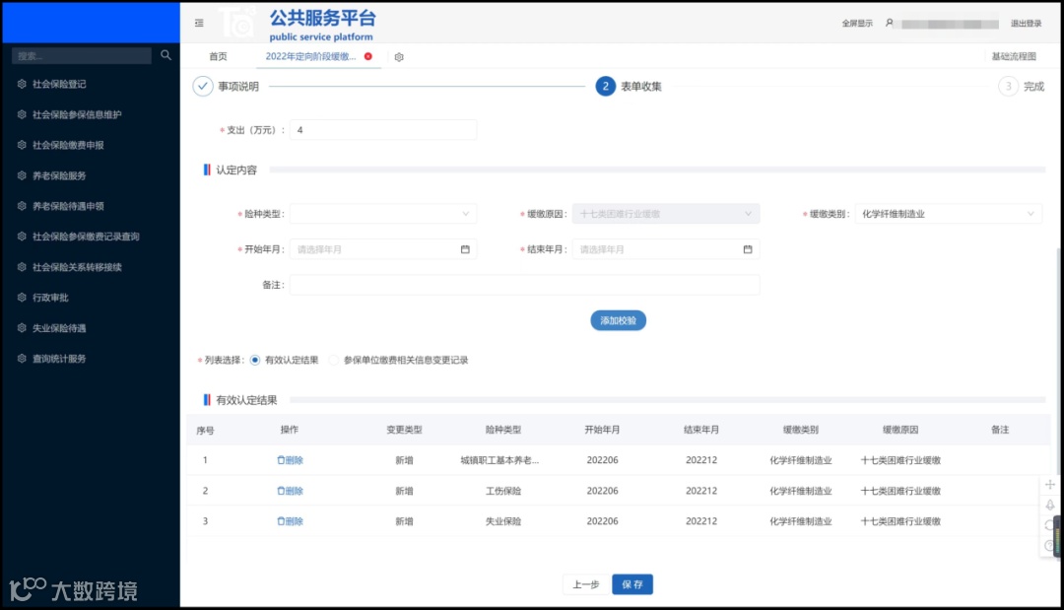Click 失业保险 cell in row 3

pyautogui.click(x=503, y=521)
